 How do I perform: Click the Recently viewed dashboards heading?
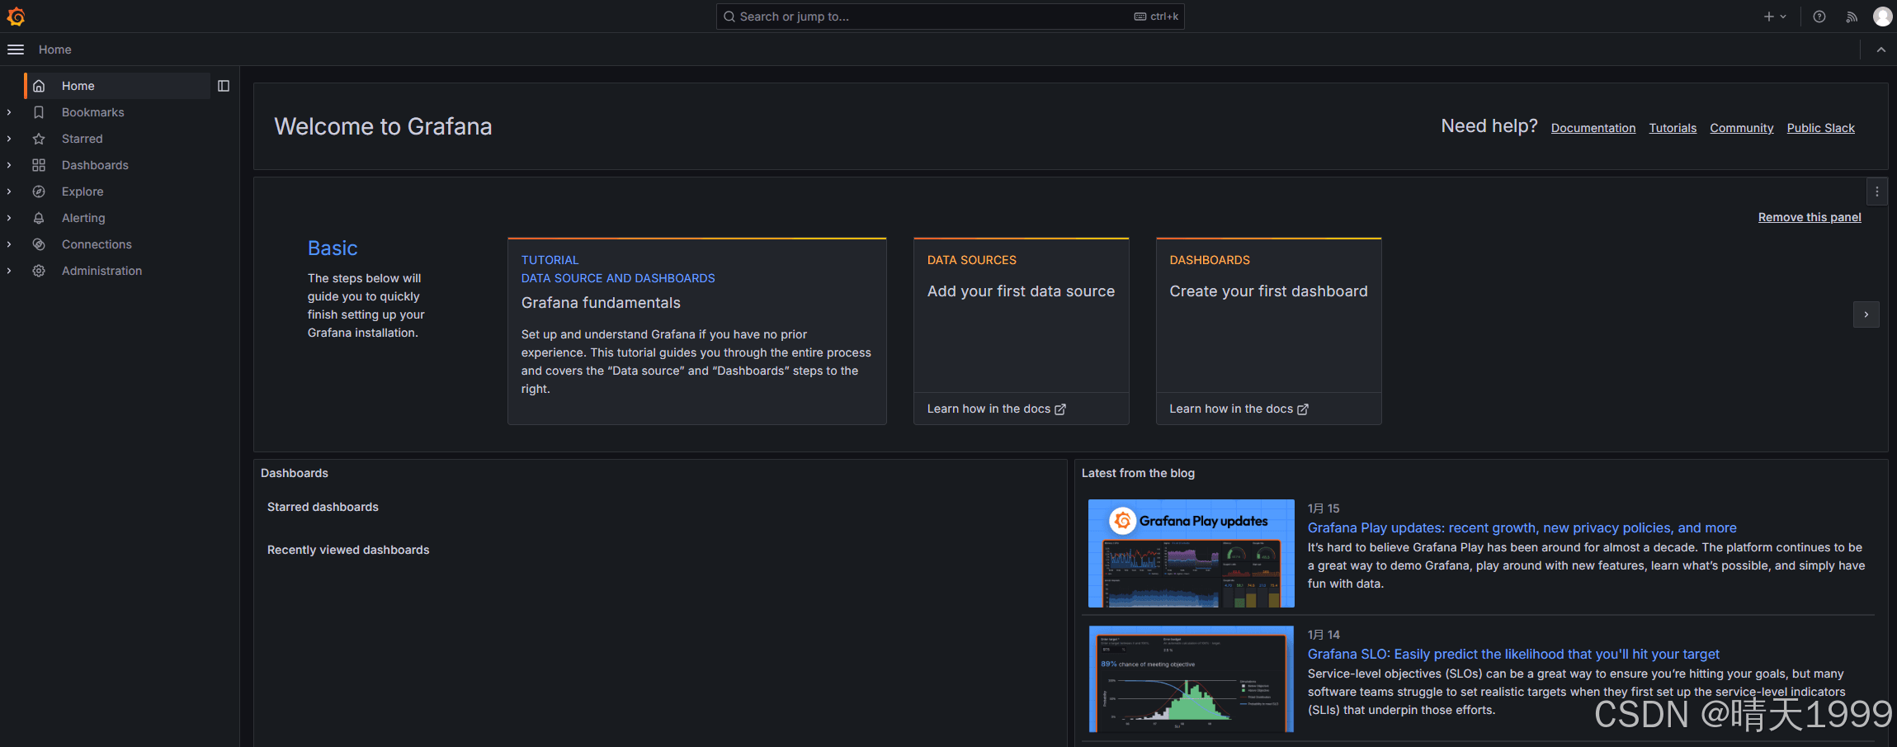pos(348,550)
